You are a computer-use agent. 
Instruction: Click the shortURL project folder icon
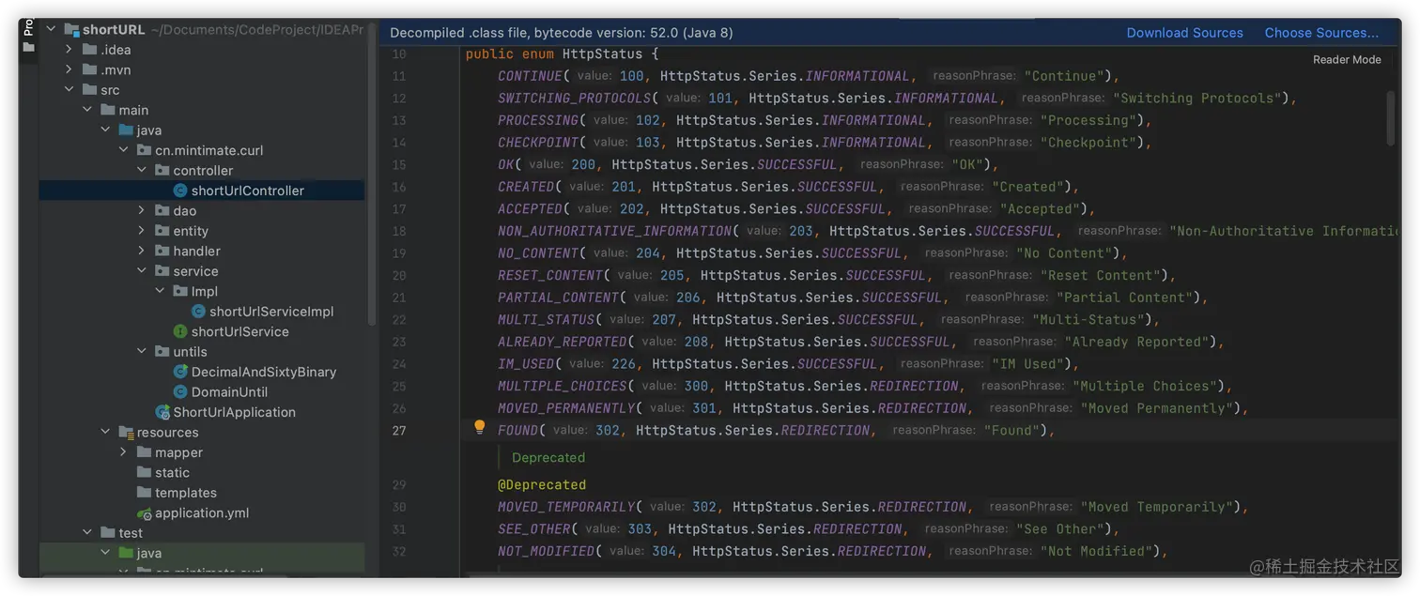point(73,28)
